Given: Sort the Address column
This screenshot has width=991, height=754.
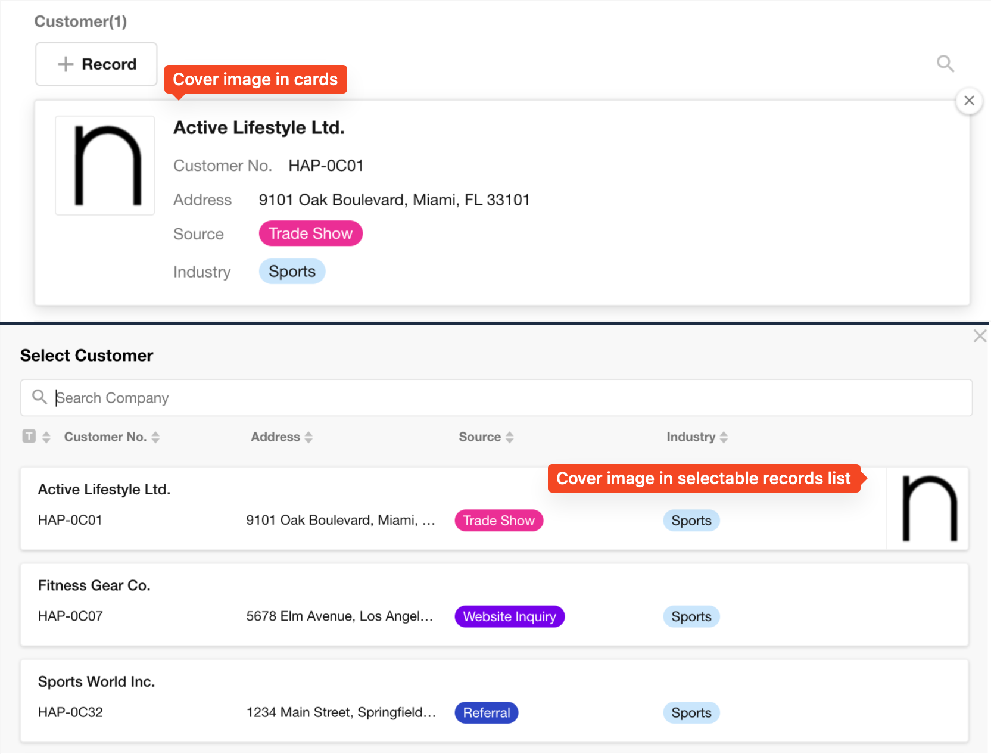Looking at the screenshot, I should point(308,437).
